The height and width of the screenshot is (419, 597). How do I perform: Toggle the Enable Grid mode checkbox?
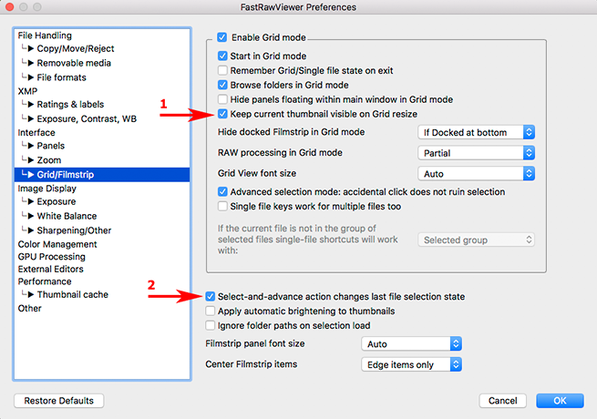click(x=223, y=38)
